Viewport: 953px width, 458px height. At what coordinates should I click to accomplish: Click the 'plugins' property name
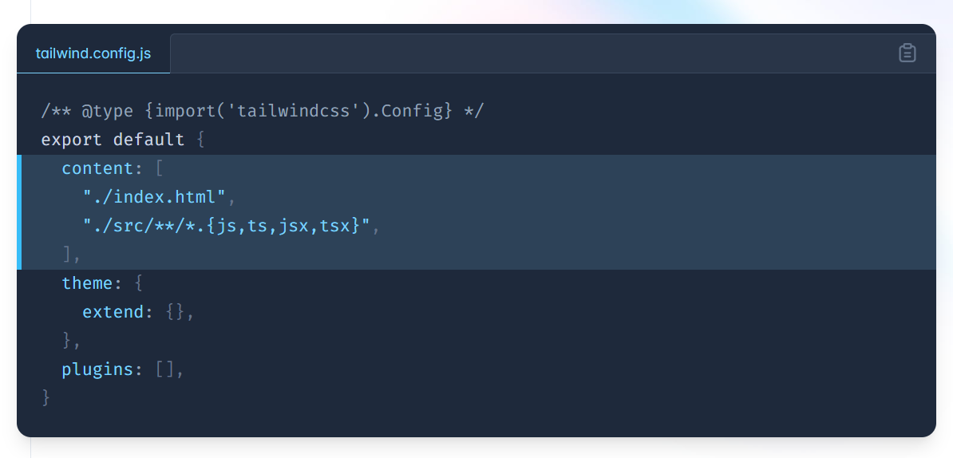[x=97, y=369]
